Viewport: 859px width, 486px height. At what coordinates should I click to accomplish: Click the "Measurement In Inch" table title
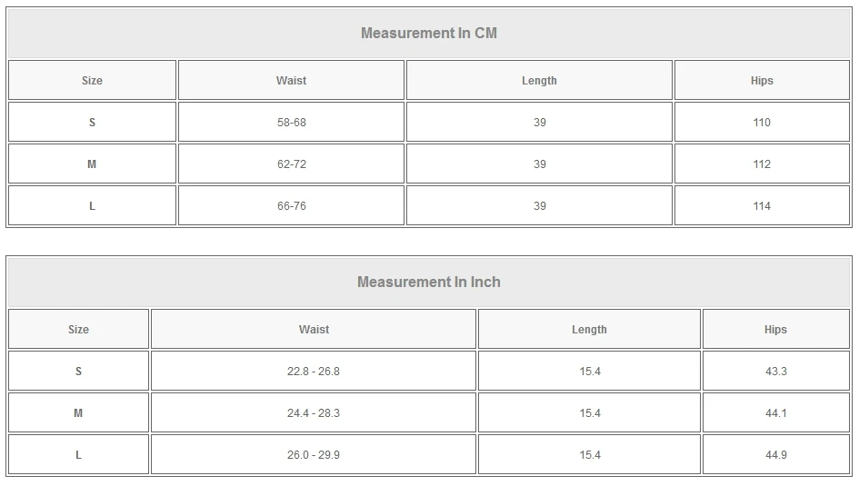pyautogui.click(x=429, y=283)
